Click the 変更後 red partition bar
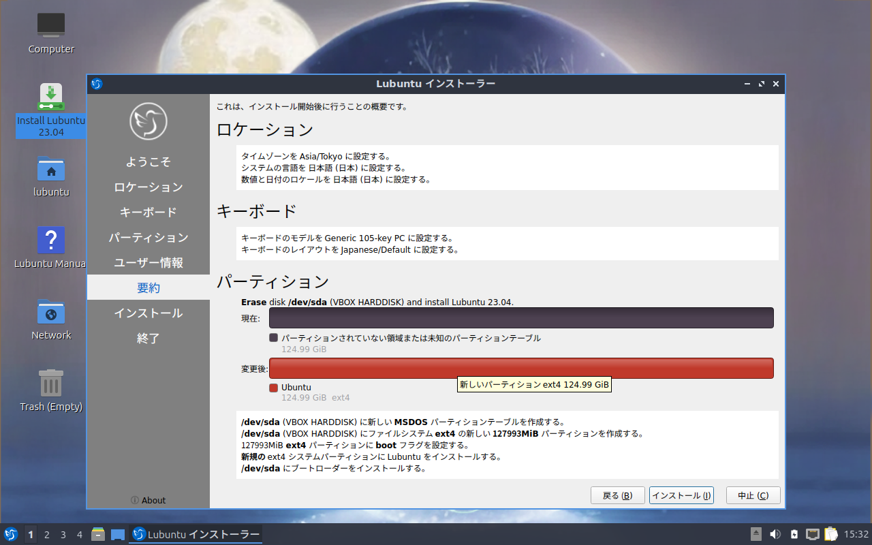The image size is (872, 545). [521, 369]
